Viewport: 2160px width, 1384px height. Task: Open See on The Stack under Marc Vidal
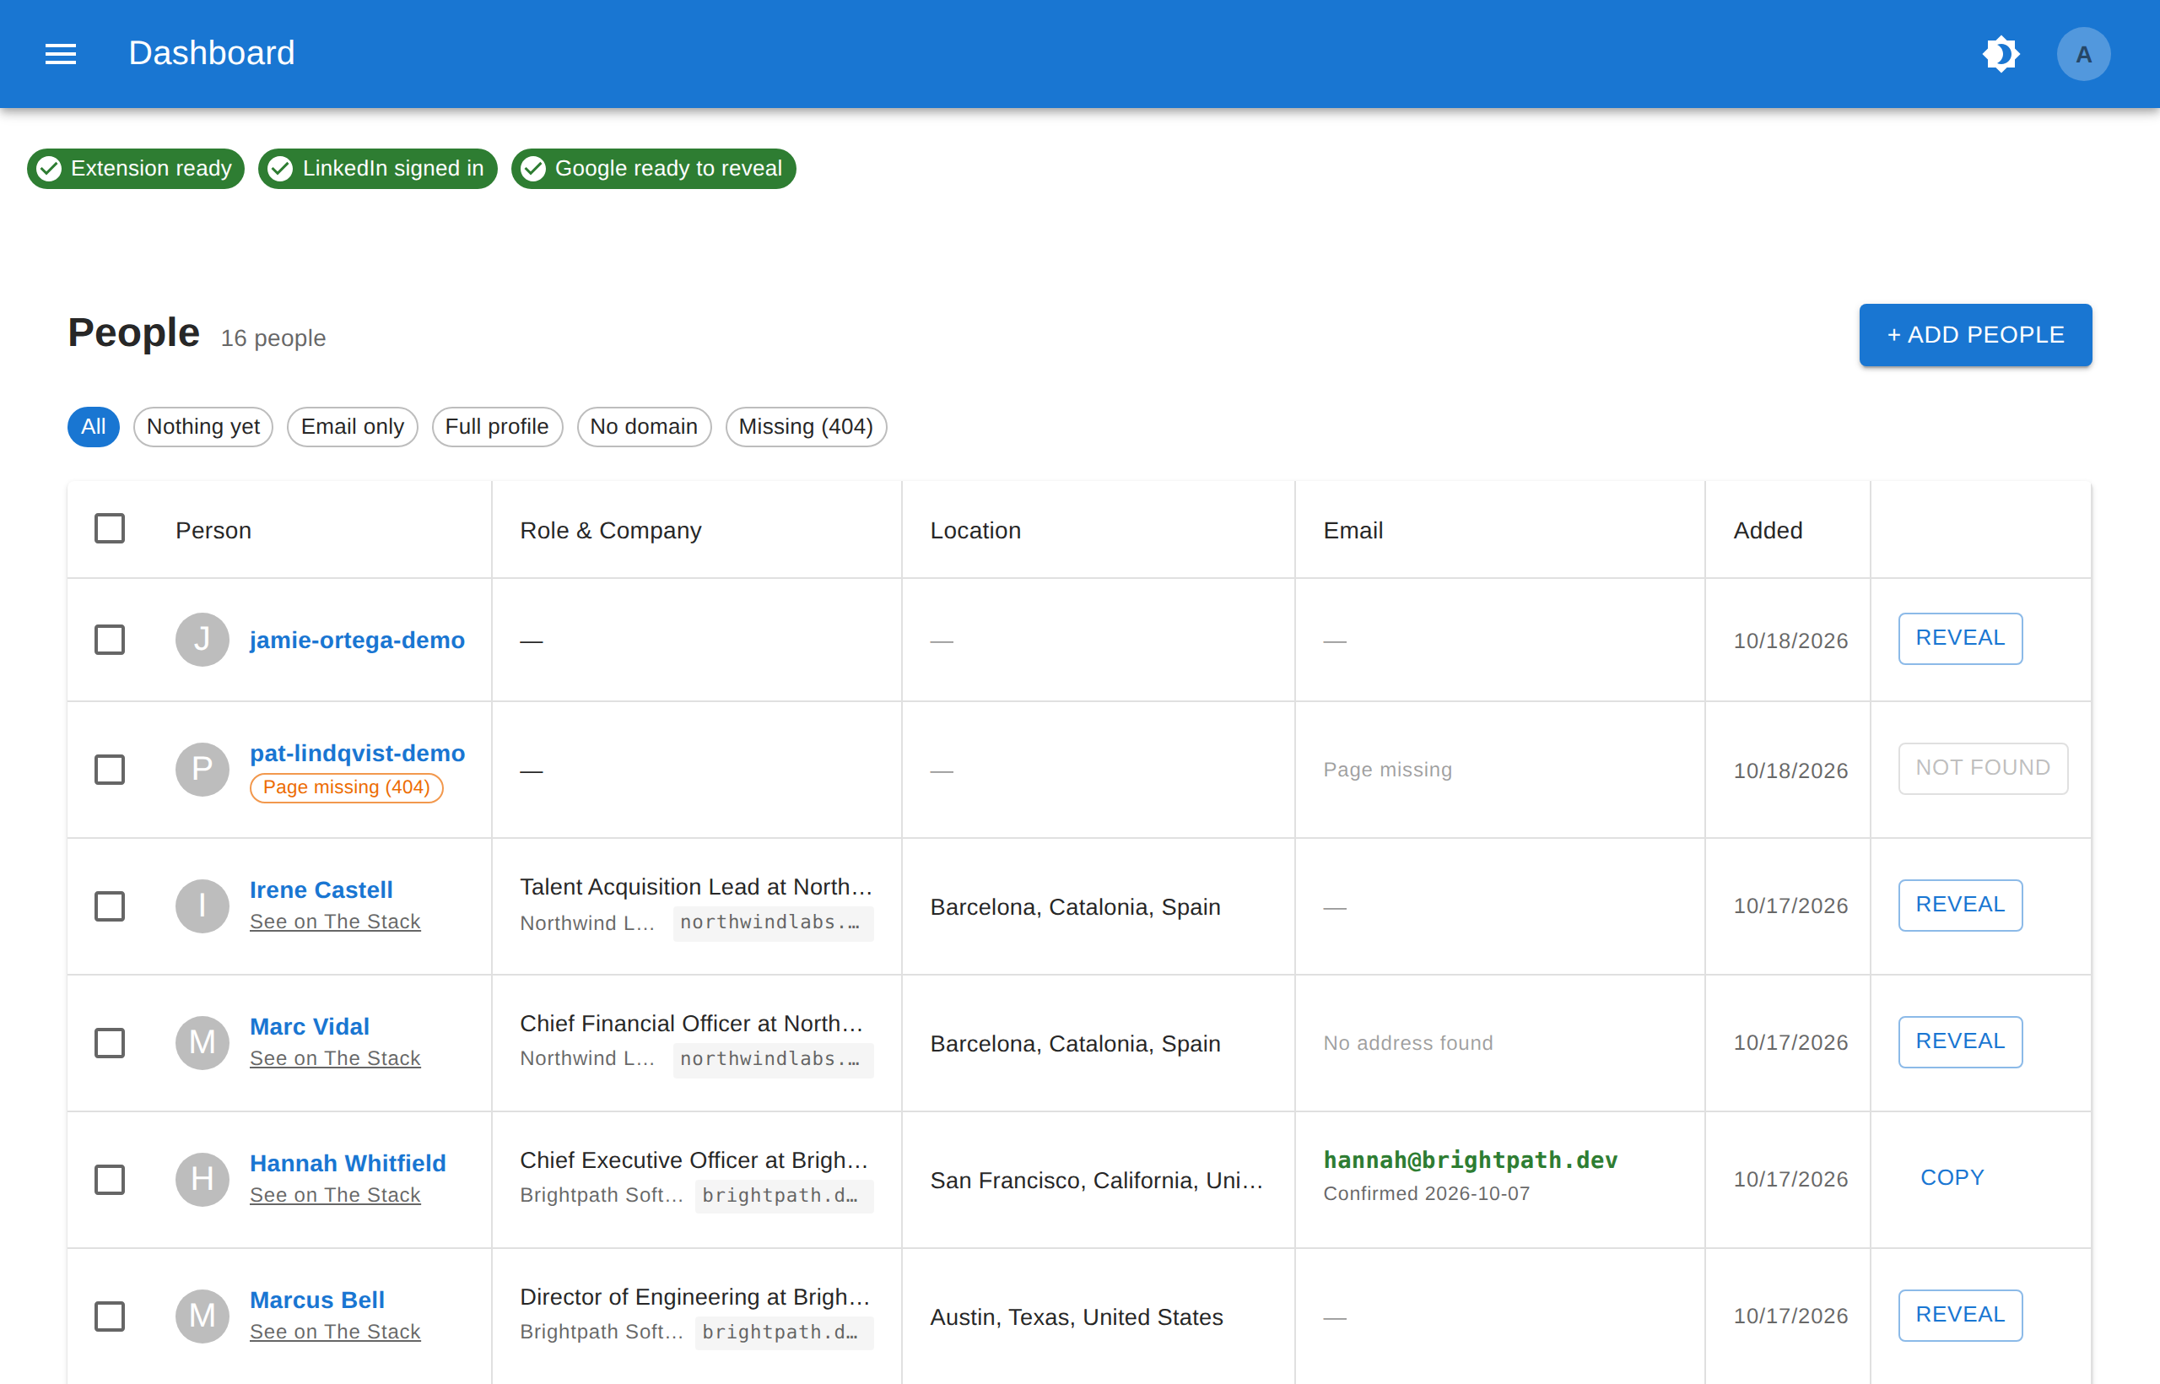(334, 1057)
